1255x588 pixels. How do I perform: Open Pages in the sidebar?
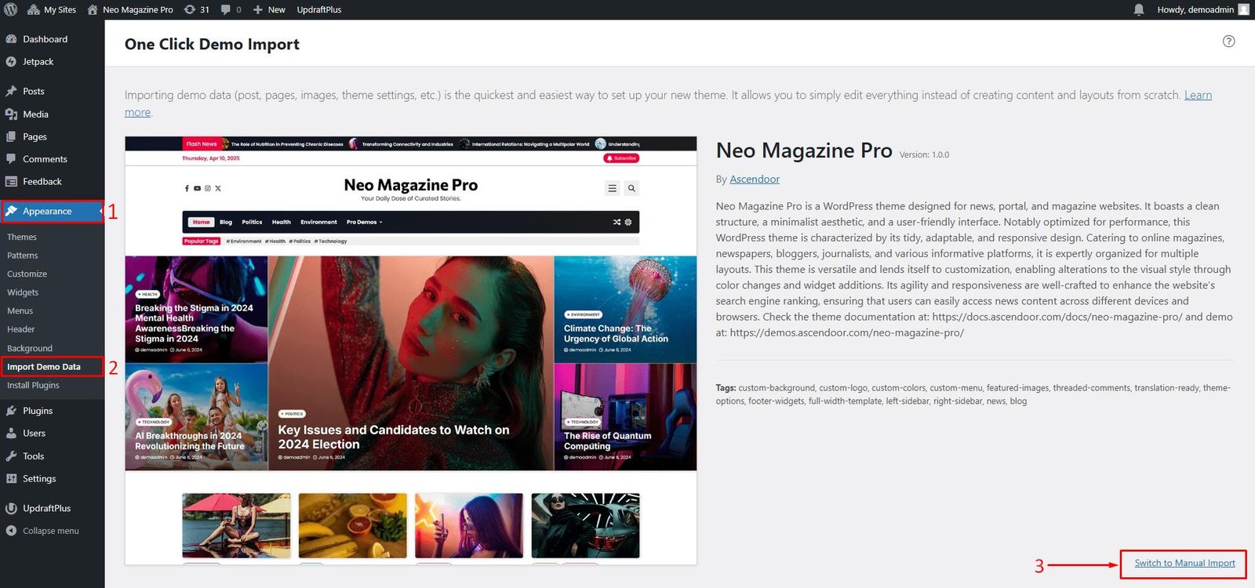[x=35, y=136]
